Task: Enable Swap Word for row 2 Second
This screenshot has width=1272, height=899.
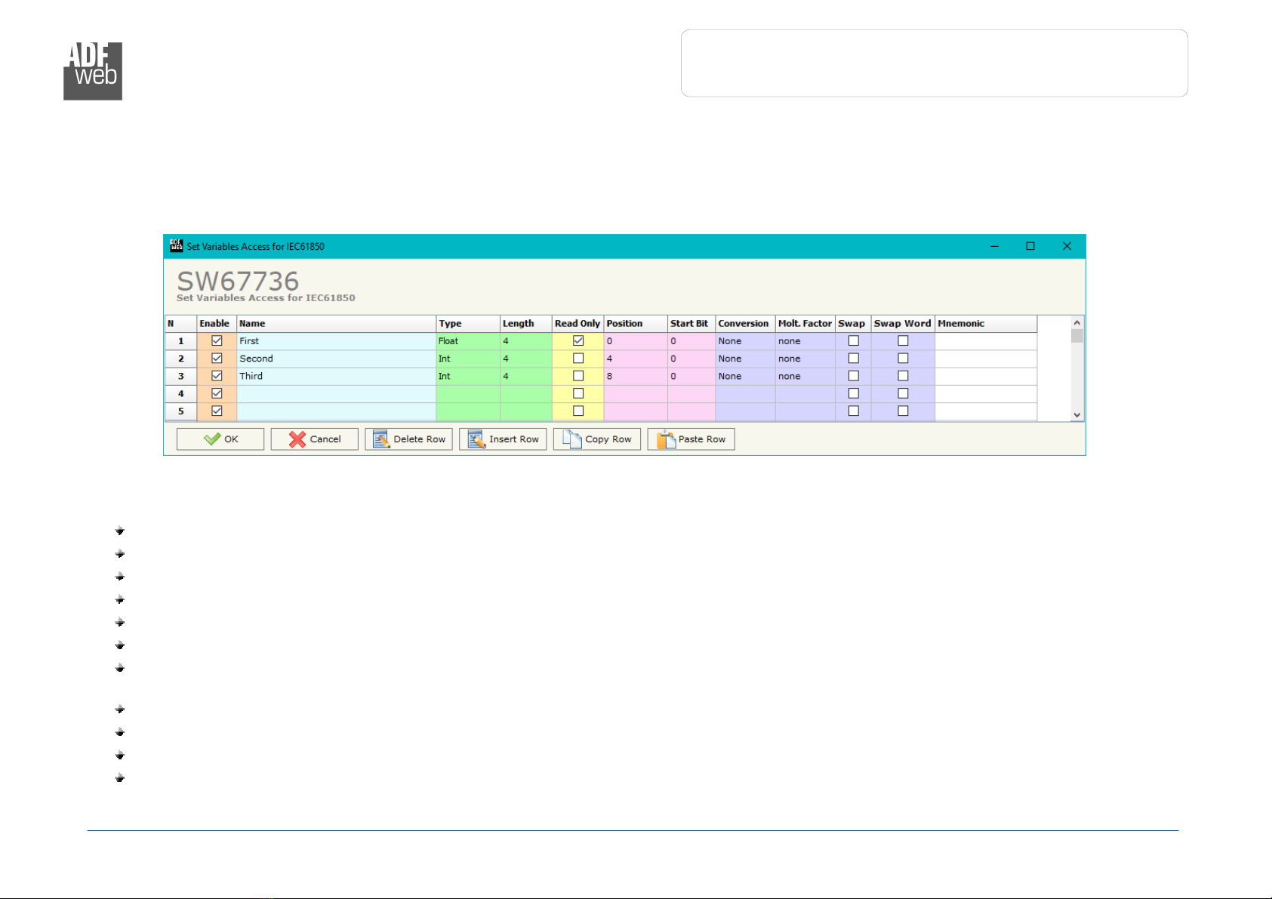Action: click(x=903, y=359)
